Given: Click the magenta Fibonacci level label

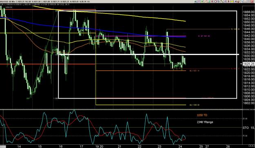Looking at the screenshot, I should (x=204, y=36).
